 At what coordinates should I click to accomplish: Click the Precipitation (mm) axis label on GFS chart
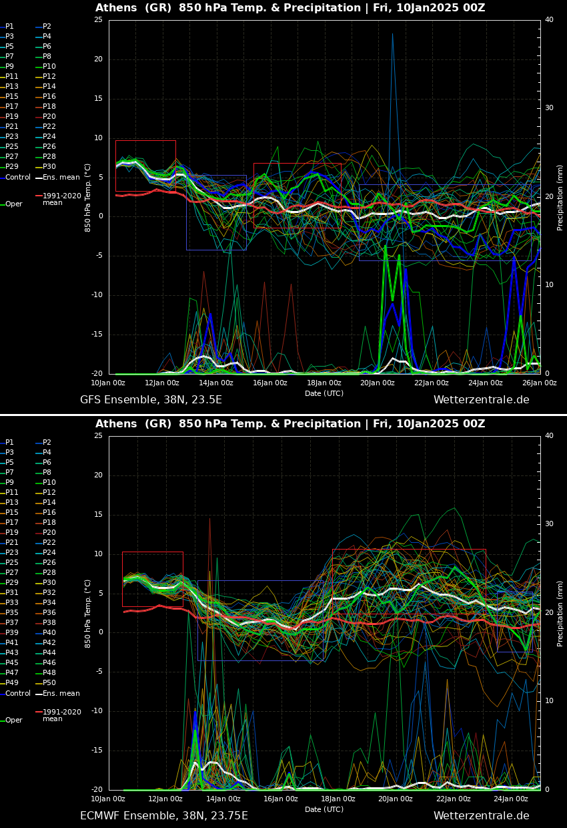point(560,198)
